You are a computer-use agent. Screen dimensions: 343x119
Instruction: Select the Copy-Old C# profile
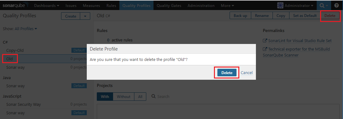[45, 51]
